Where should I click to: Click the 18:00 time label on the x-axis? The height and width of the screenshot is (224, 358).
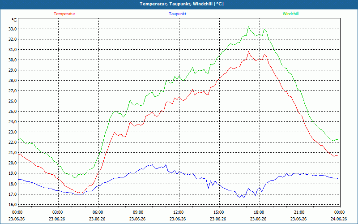[258, 212]
